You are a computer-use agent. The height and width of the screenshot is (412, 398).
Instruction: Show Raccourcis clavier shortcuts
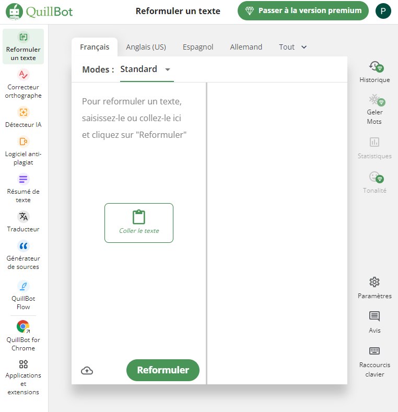point(374,361)
